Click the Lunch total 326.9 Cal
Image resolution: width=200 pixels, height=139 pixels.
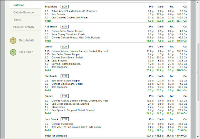pyautogui.click(x=182, y=70)
